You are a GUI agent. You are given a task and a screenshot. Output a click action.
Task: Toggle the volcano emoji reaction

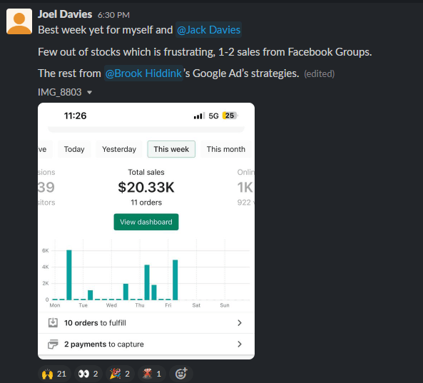point(151,374)
